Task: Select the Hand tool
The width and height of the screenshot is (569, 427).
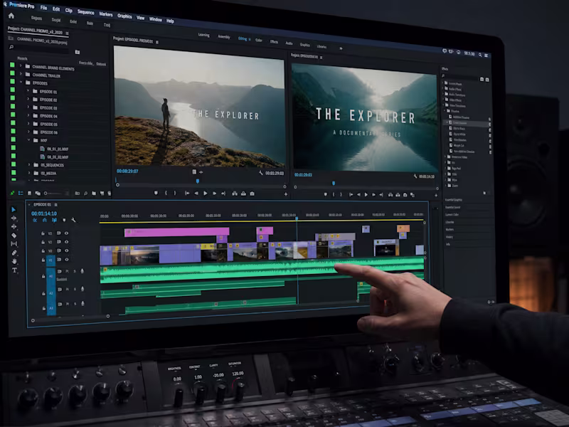Action: click(x=14, y=261)
